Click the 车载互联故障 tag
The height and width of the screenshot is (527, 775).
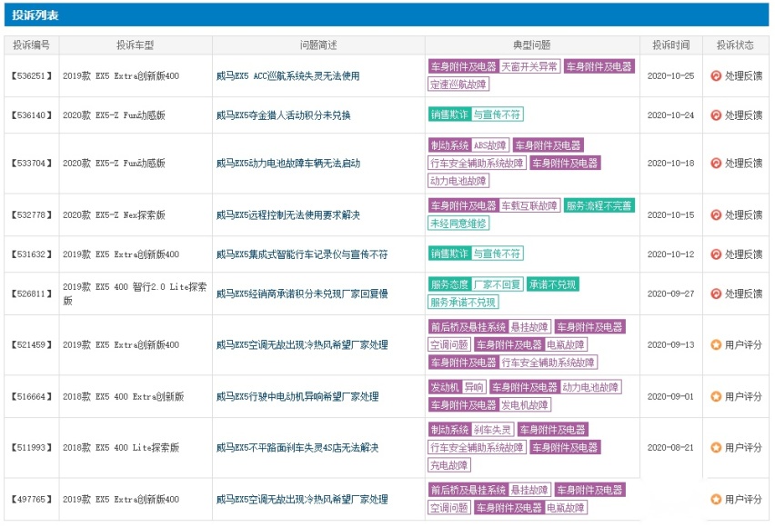pos(529,205)
